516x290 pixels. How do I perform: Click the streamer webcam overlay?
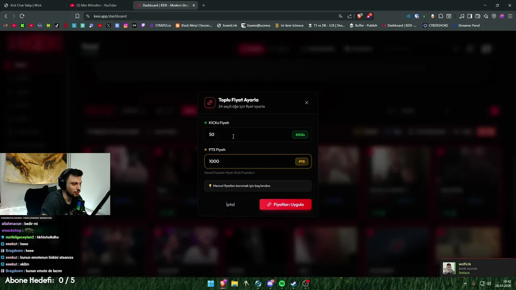pos(55,184)
